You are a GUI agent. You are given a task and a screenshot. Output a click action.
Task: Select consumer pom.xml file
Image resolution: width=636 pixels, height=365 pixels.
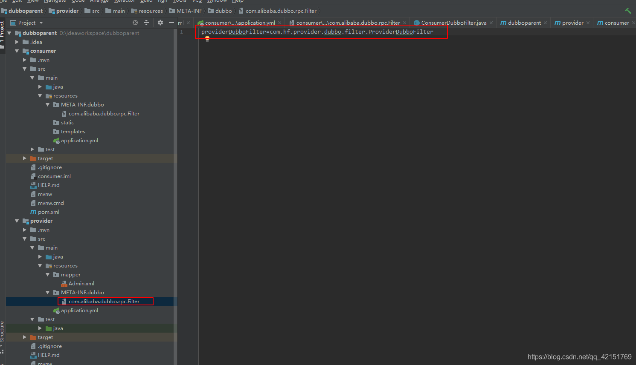[x=49, y=212]
